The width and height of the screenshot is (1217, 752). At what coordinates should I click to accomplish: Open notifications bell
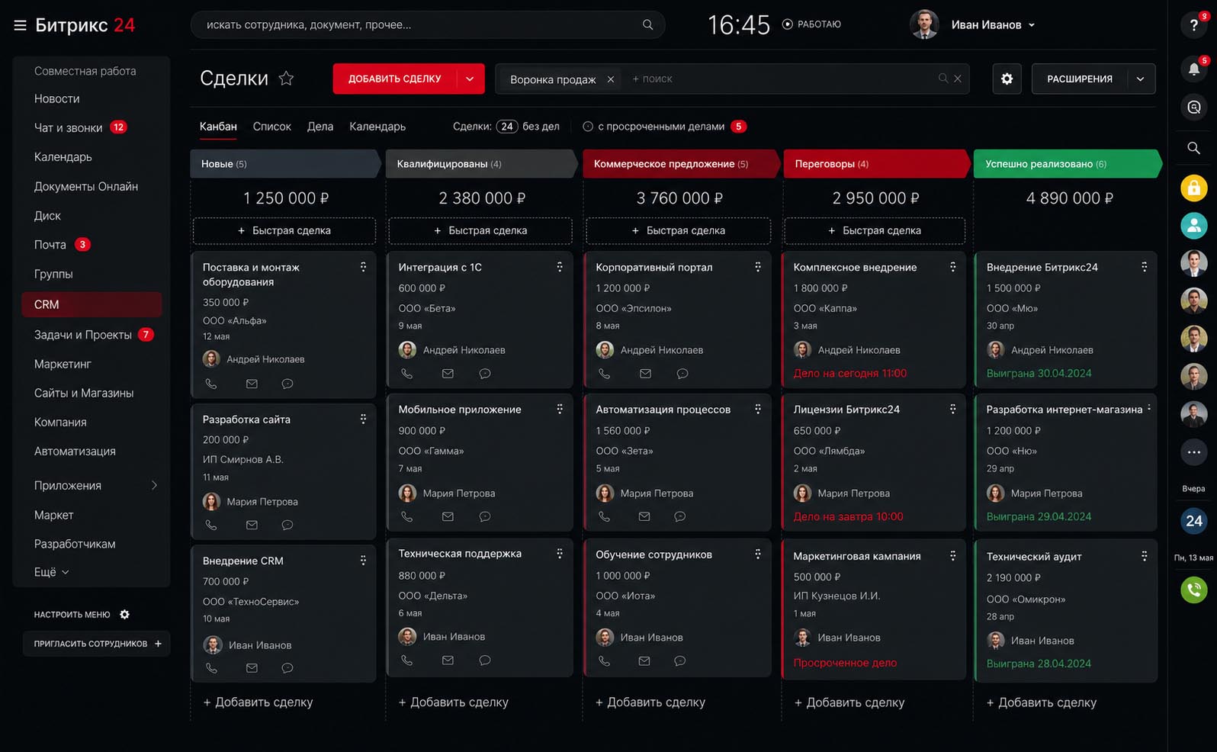tap(1193, 69)
